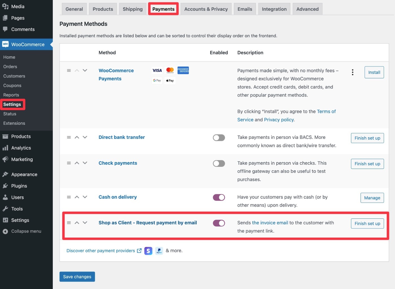This screenshot has width=395, height=289.
Task: Move Shop as Client method down
Action: (x=85, y=223)
